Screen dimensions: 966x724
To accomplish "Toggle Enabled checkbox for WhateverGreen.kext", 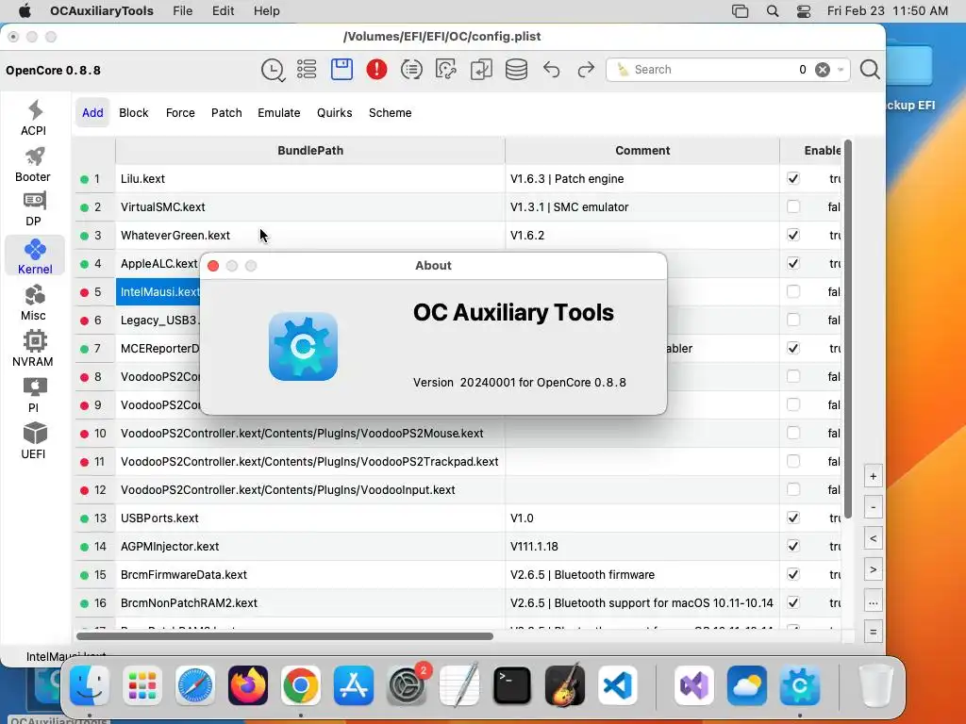I will 793,235.
